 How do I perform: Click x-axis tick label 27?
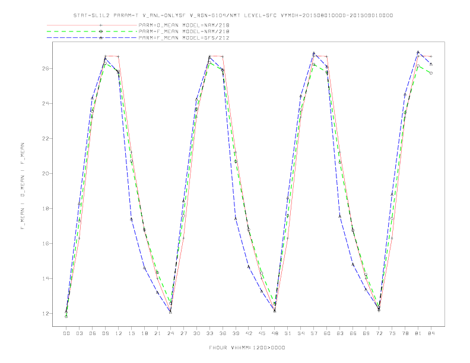[x=183, y=333]
